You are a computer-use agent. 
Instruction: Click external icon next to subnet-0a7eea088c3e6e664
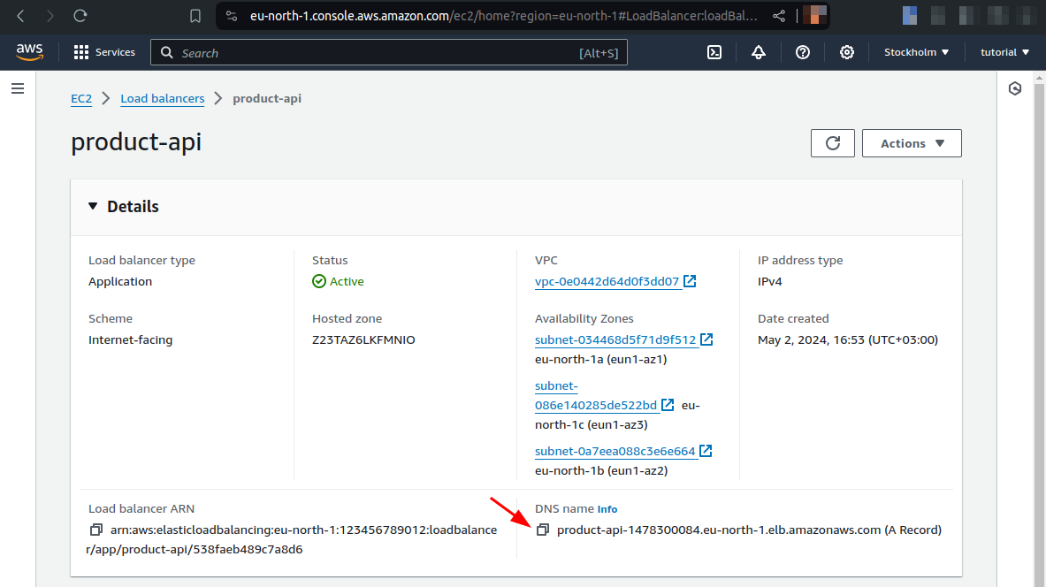click(706, 451)
